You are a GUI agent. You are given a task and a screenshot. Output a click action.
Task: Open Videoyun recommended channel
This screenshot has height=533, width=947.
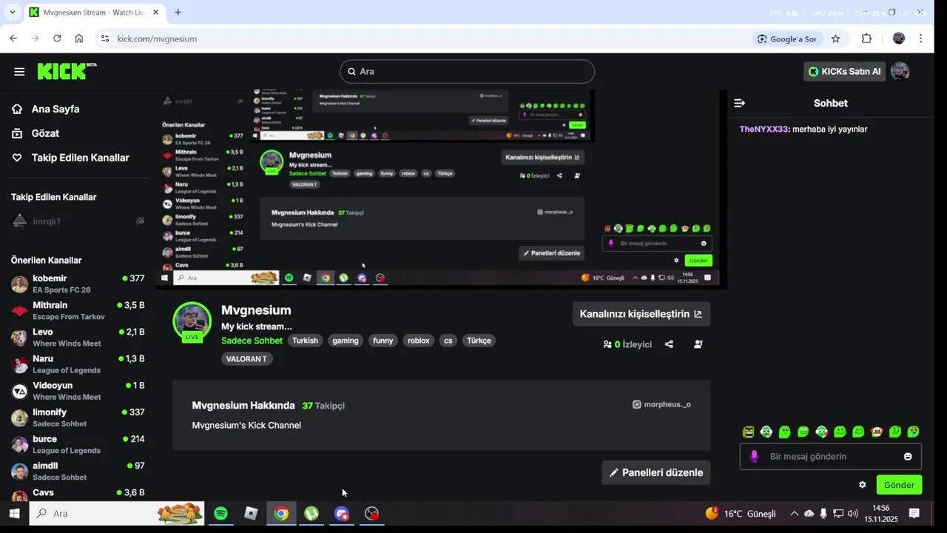pos(78,391)
